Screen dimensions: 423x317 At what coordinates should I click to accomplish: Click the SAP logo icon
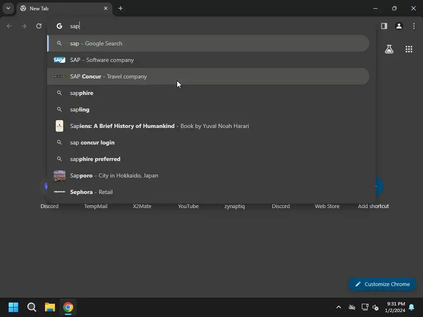pyautogui.click(x=59, y=60)
